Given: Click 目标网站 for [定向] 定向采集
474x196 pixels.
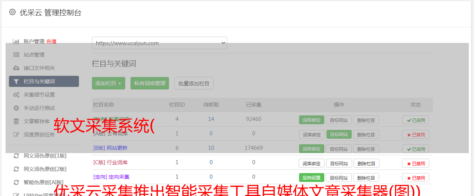Looking at the screenshot, I should [x=339, y=178].
